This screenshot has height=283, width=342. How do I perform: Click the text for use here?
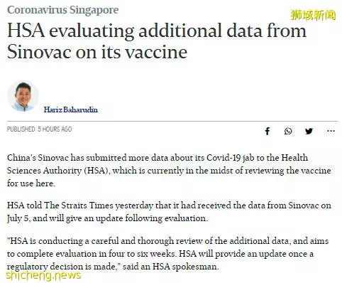tap(31, 183)
